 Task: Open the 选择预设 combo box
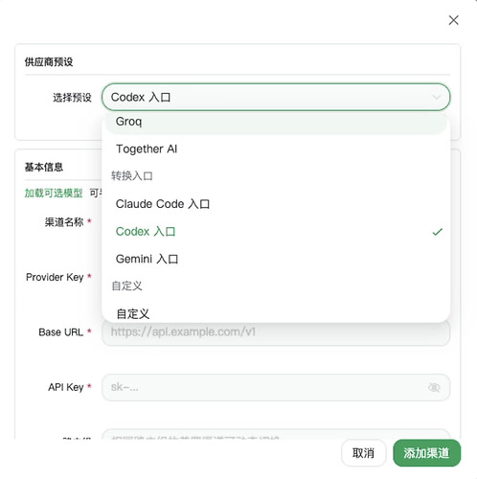coord(276,97)
